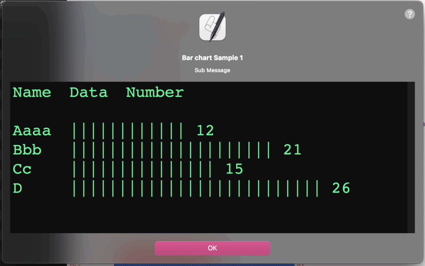Click the 'Bar chart Sample 1' title
Viewport: 425px width, 266px height.
pos(212,58)
